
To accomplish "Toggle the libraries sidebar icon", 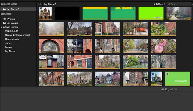I will point(39,4).
